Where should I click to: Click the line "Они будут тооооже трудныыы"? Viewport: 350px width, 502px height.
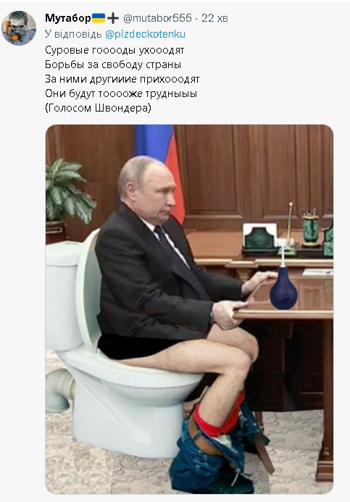pos(121,93)
